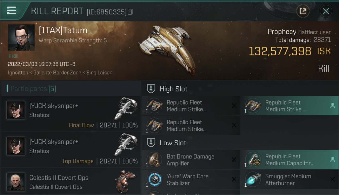The height and width of the screenshot is (195, 339).
Task: Click the Participants [5] header
Action: click(x=33, y=89)
